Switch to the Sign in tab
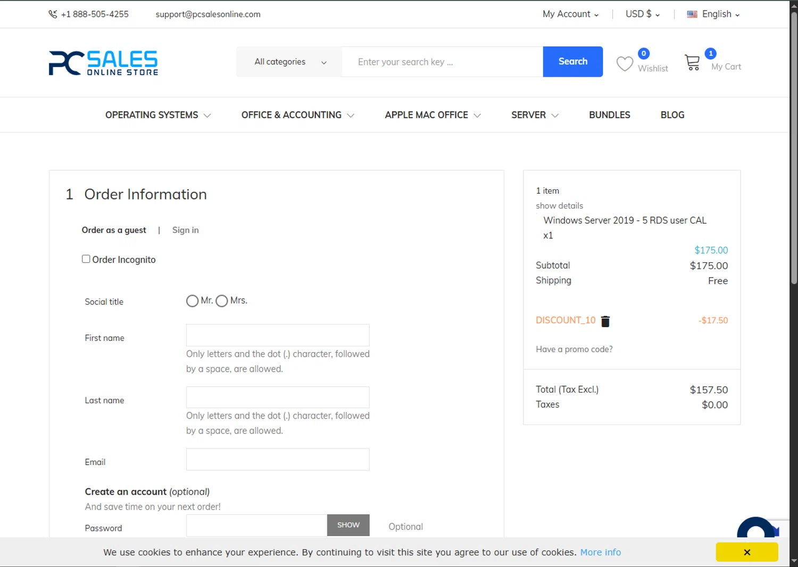 185,230
